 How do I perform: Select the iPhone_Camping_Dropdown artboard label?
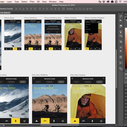point(95,18)
